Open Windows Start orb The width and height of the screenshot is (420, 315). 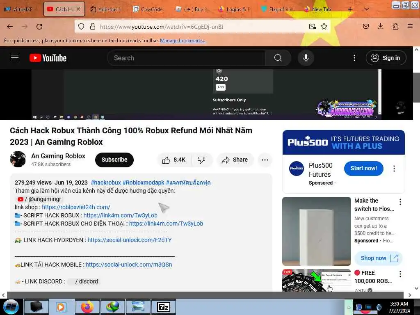coord(11,307)
